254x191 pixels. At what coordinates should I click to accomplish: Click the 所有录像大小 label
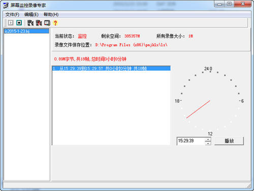(170, 36)
